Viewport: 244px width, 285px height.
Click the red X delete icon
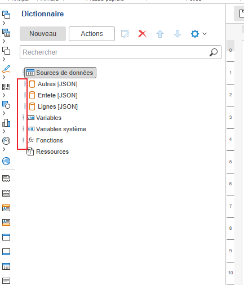point(143,34)
